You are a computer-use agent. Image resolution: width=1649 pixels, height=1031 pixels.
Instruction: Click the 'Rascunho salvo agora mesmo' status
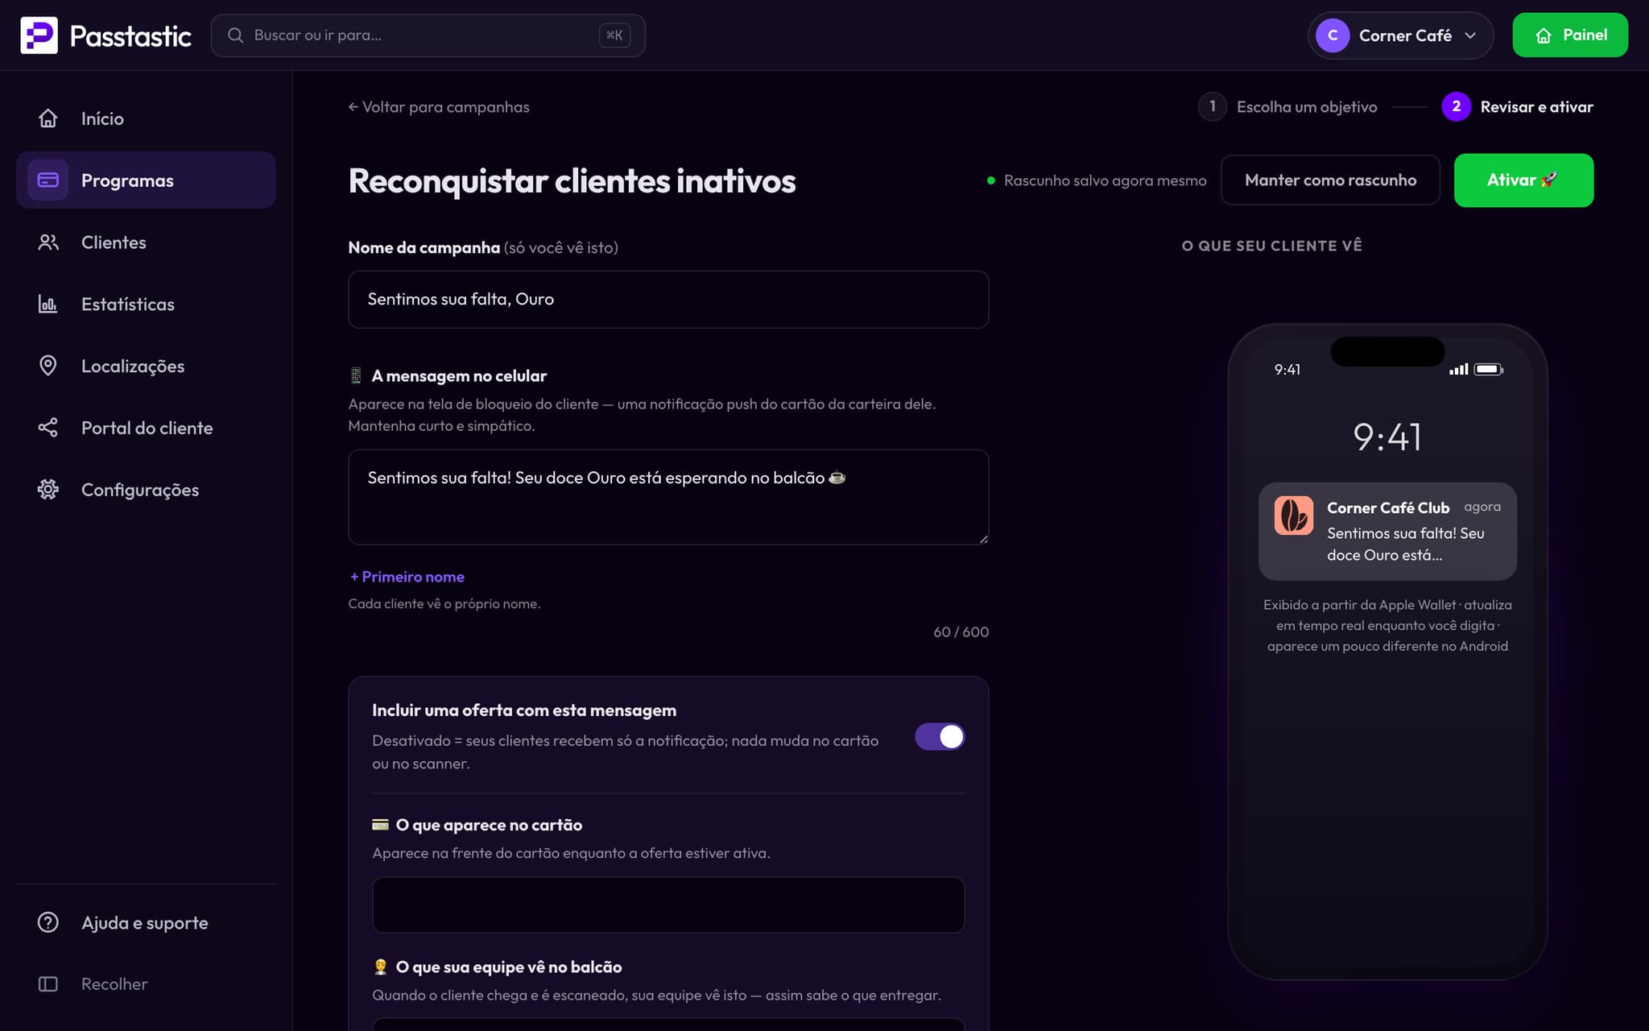pos(1097,180)
